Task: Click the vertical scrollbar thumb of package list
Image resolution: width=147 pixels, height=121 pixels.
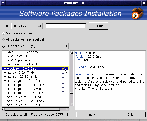Action: click(72, 93)
